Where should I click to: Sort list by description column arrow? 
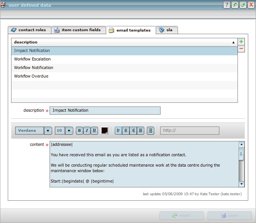click(233, 42)
